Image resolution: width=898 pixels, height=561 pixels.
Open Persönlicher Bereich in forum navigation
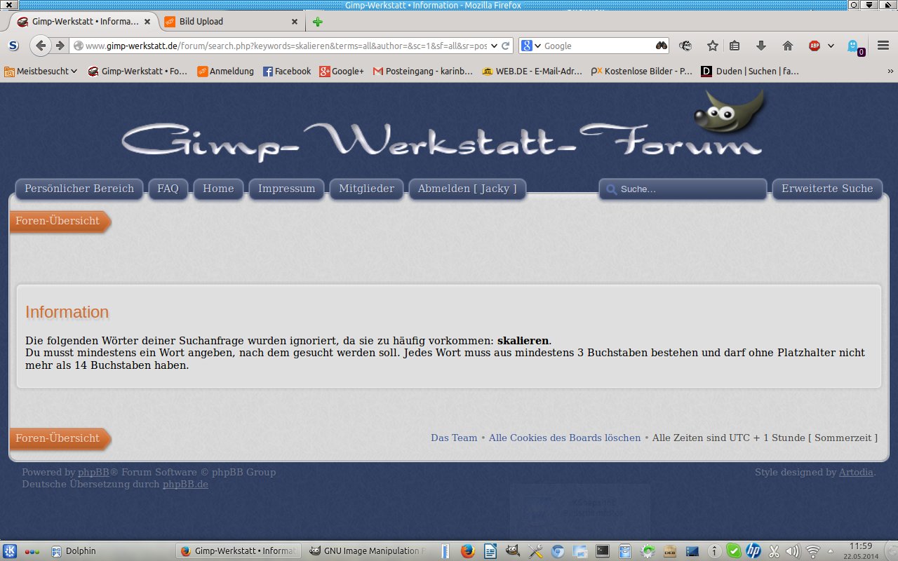point(79,189)
